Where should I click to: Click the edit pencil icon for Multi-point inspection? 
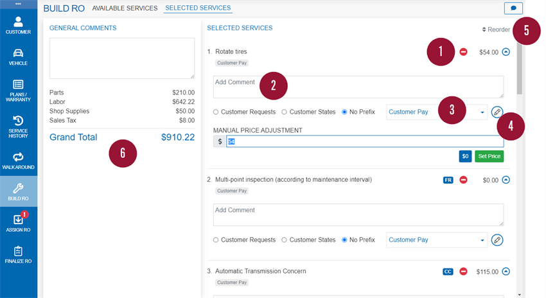pos(497,240)
